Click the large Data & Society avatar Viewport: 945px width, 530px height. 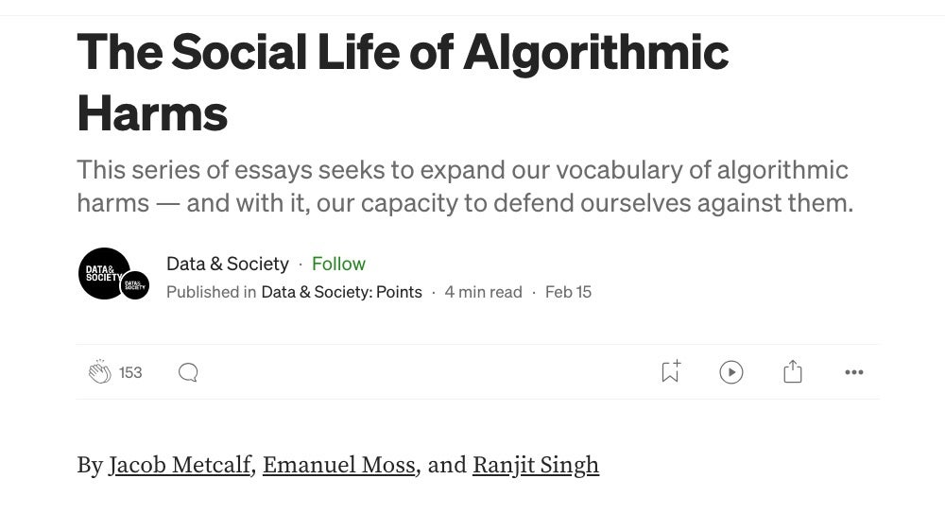102,273
